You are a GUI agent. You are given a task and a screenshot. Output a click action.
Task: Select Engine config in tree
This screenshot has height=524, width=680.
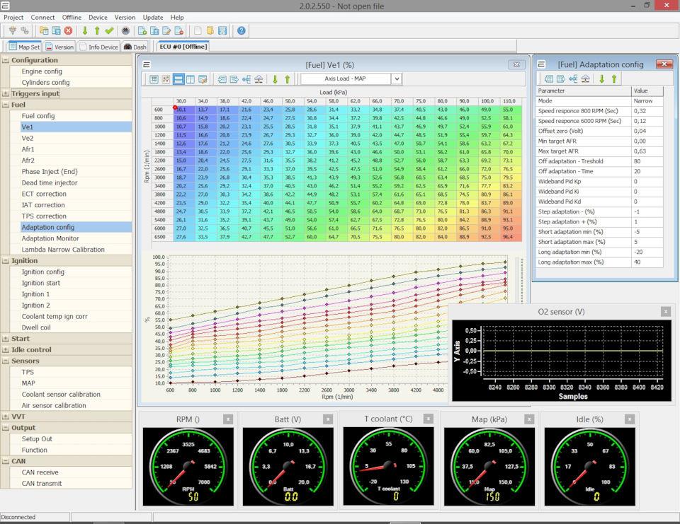pos(42,71)
